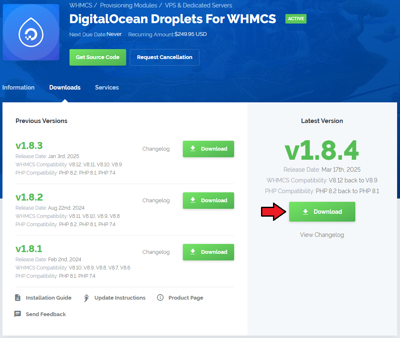Viewport: 400px width, 338px height.
Task: Open Provisioning Modules breadcrumb link
Action: 129,5
